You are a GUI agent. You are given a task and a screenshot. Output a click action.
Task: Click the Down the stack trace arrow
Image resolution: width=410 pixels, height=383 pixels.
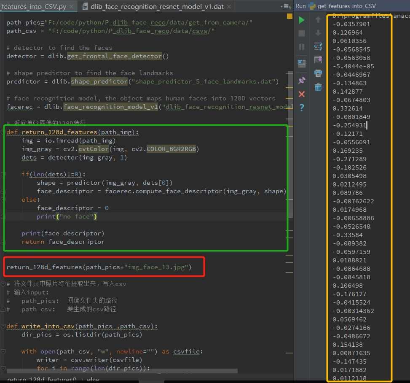tap(318, 33)
